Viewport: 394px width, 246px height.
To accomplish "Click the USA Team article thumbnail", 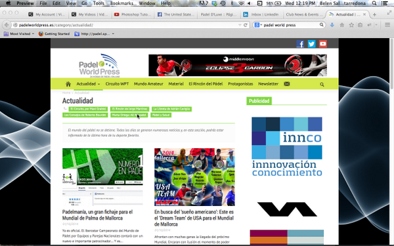I will tap(194, 177).
